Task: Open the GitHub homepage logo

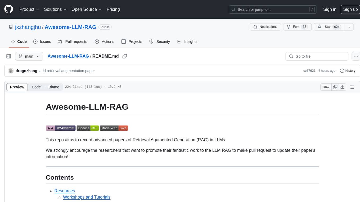Action: click(x=8, y=9)
